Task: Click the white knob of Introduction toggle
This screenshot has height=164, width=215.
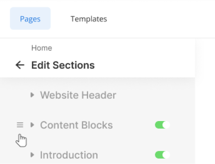Action: (x=166, y=155)
